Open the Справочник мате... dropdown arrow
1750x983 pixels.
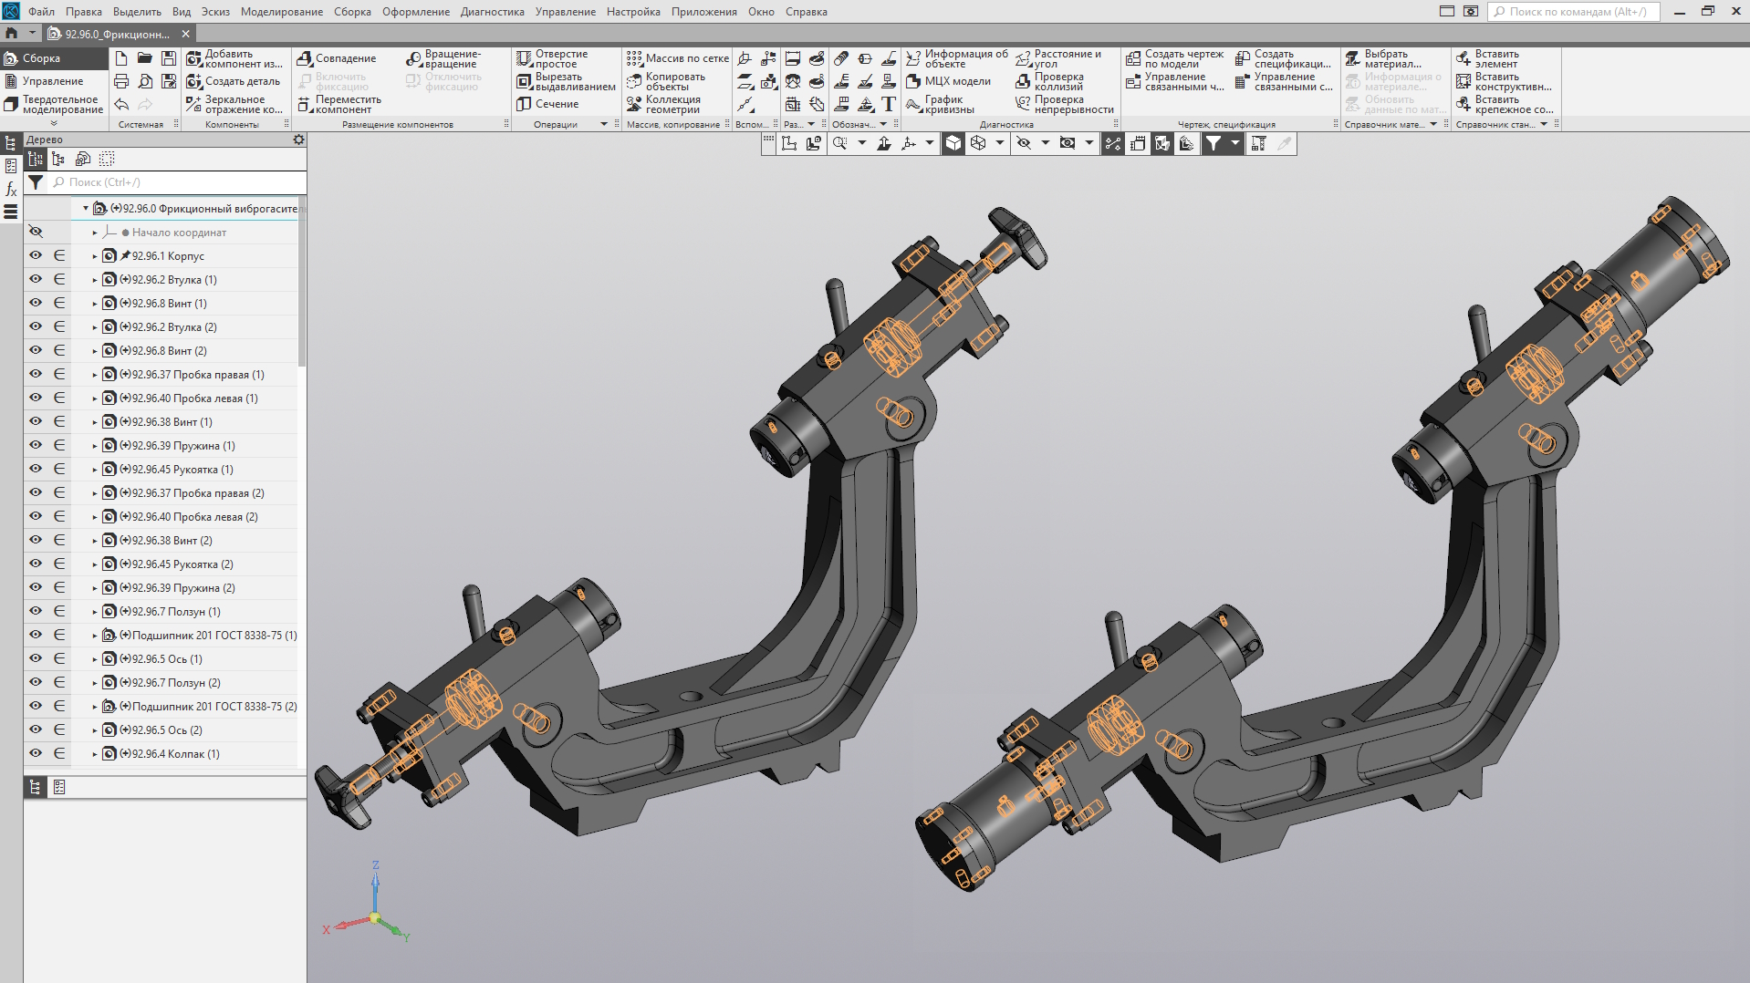coord(1433,124)
